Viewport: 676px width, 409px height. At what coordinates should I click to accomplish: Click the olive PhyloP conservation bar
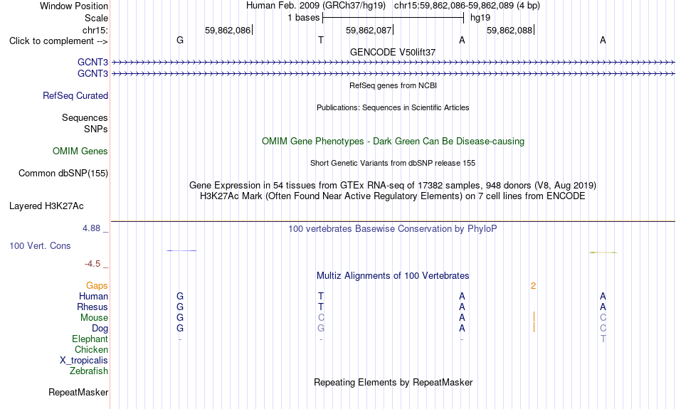pos(603,252)
